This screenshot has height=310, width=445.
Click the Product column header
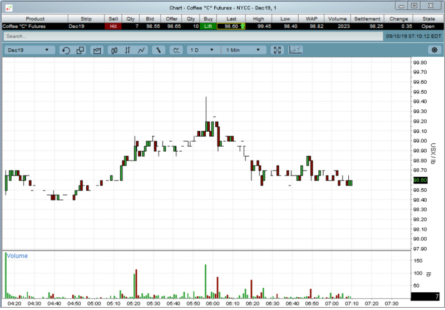click(35, 19)
